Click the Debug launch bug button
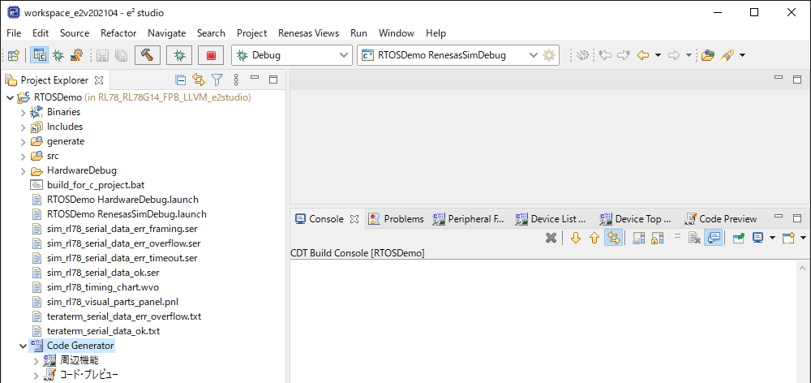Screen dimensions: 811x383 (179, 55)
